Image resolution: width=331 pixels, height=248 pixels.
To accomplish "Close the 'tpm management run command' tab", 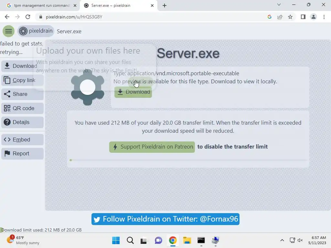I will pyautogui.click(x=75, y=5).
